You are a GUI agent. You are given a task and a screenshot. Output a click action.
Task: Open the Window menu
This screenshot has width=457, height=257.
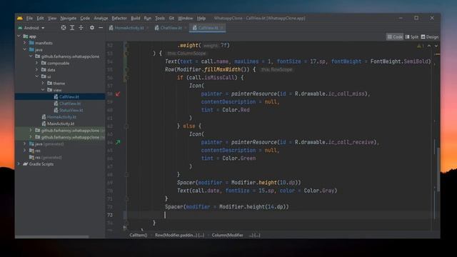186,18
